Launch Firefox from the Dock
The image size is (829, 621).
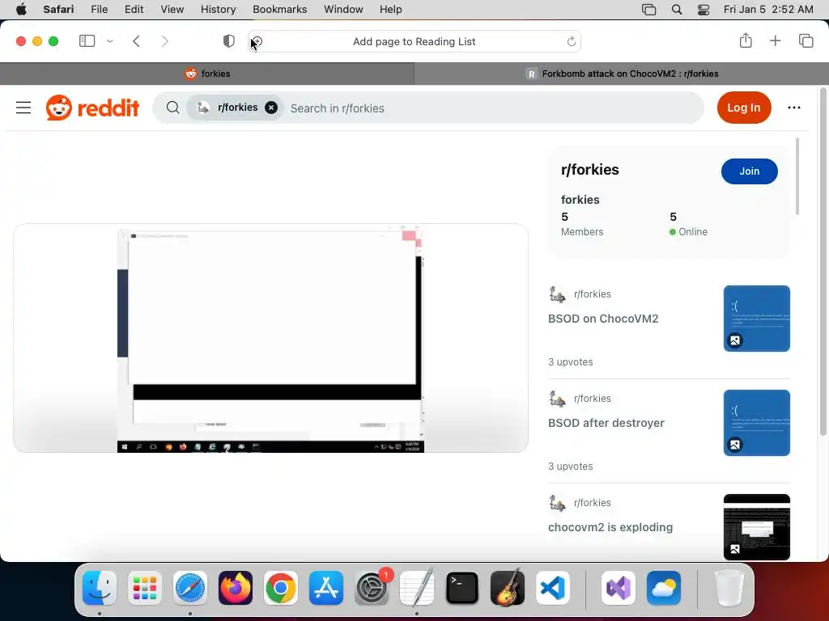tap(236, 588)
